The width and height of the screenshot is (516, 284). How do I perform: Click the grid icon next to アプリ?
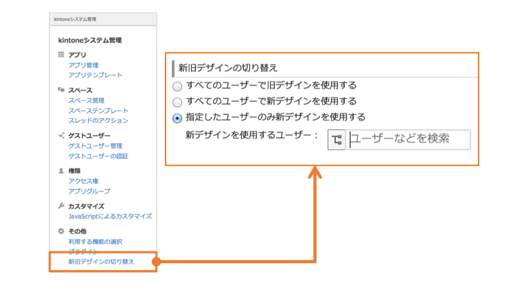[x=61, y=54]
